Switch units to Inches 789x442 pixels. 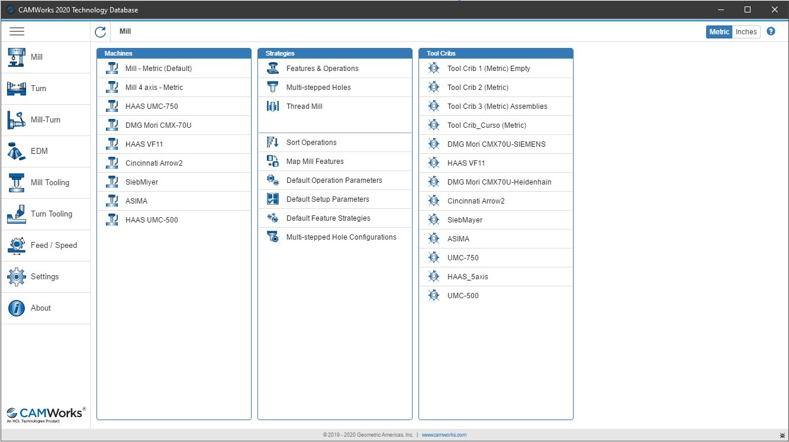click(746, 32)
